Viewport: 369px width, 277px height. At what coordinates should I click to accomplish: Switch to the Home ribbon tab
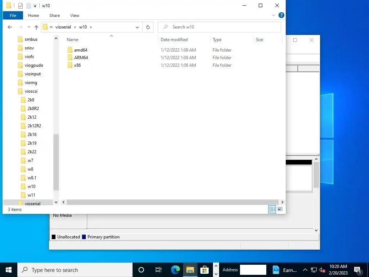pos(34,16)
